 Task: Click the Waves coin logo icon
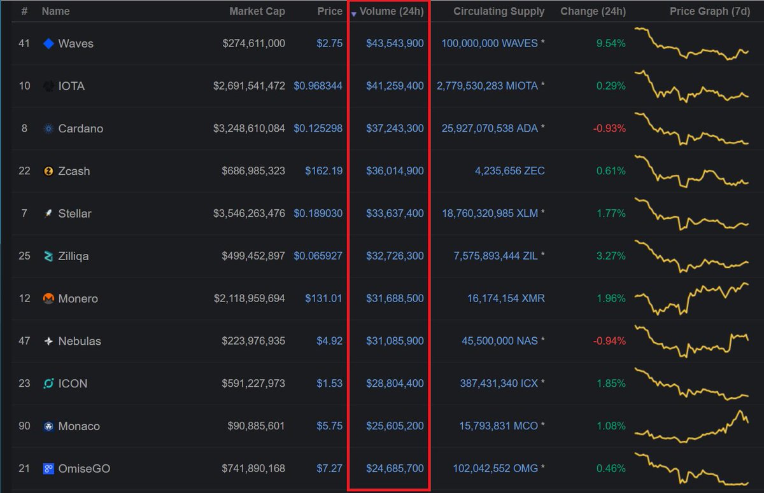pyautogui.click(x=48, y=43)
